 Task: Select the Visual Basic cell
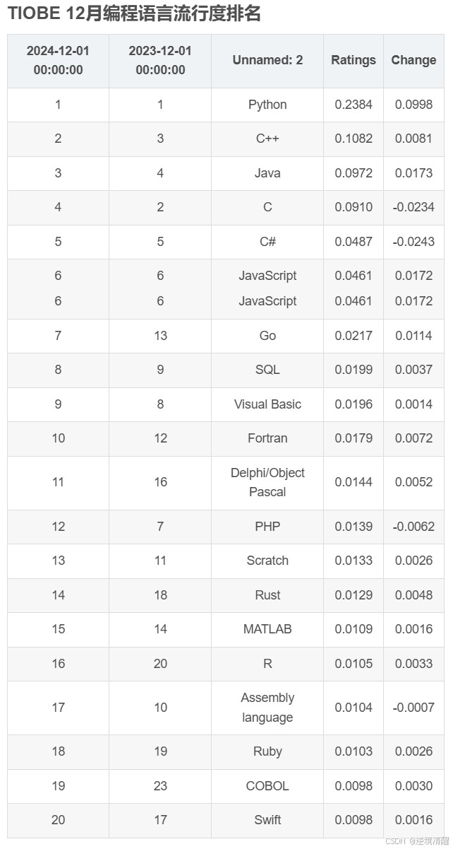coord(267,404)
